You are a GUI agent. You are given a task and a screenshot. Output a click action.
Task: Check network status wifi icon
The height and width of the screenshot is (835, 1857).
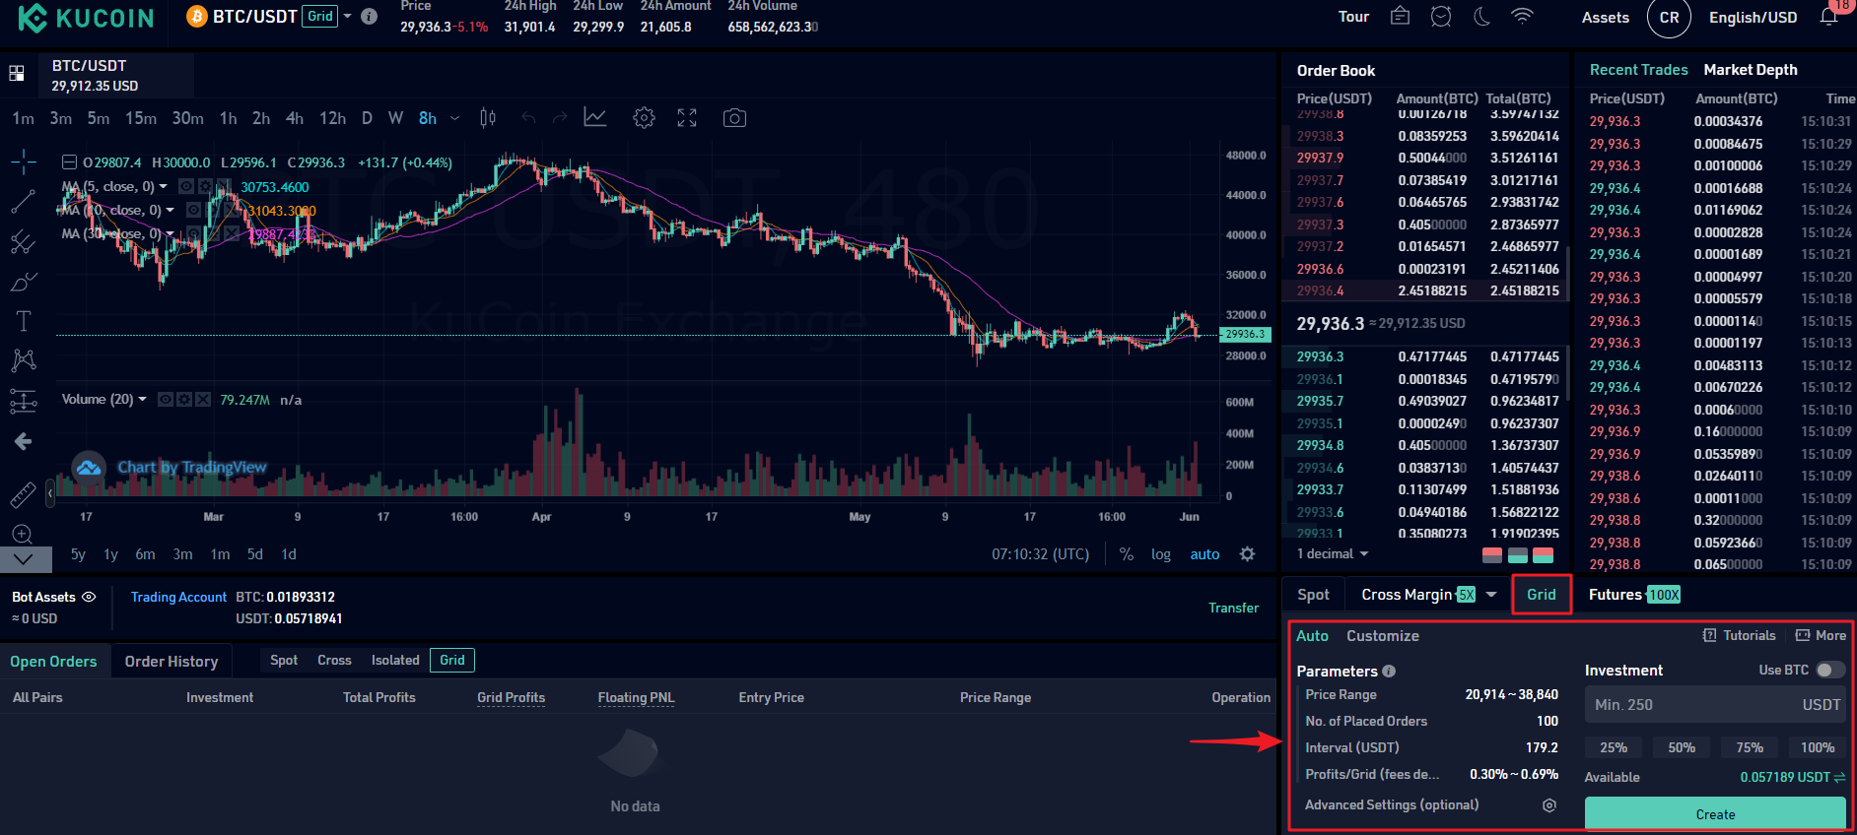[x=1523, y=16]
